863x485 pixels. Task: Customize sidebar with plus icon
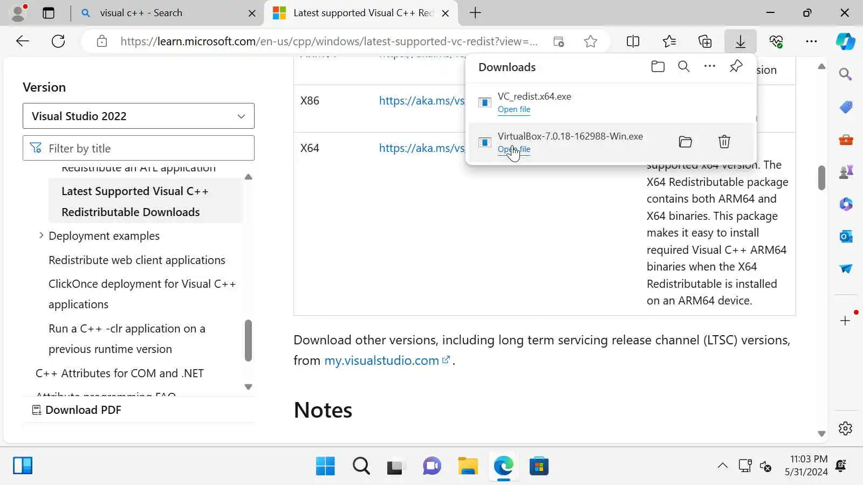[845, 321]
